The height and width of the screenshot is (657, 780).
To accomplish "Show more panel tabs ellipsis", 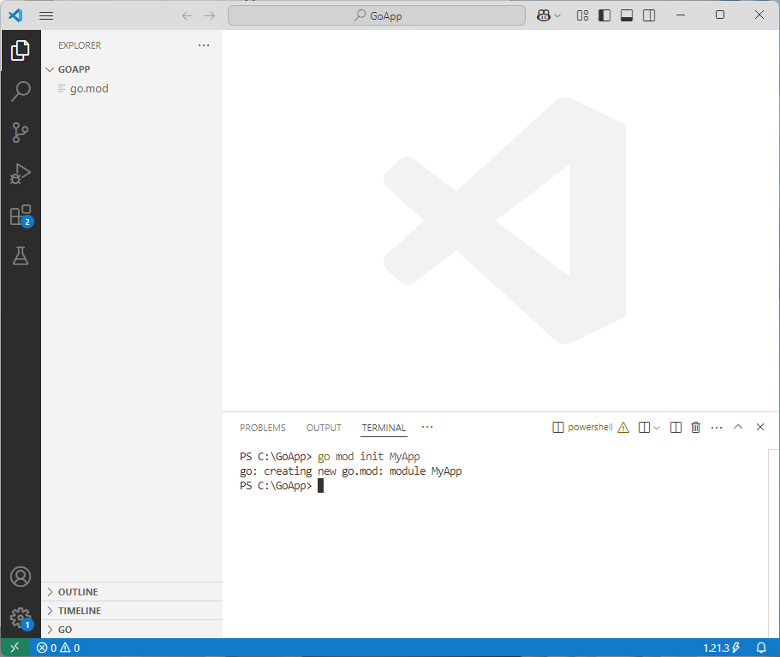I will click(427, 427).
